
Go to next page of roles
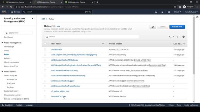coord(177,37)
